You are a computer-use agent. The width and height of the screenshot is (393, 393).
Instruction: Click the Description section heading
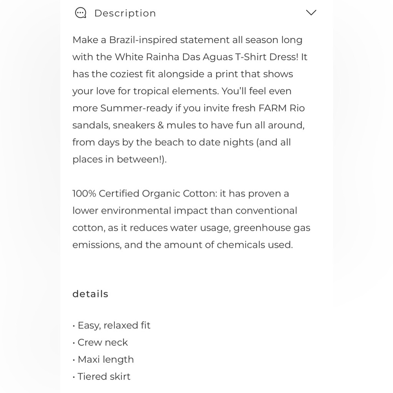click(x=125, y=13)
